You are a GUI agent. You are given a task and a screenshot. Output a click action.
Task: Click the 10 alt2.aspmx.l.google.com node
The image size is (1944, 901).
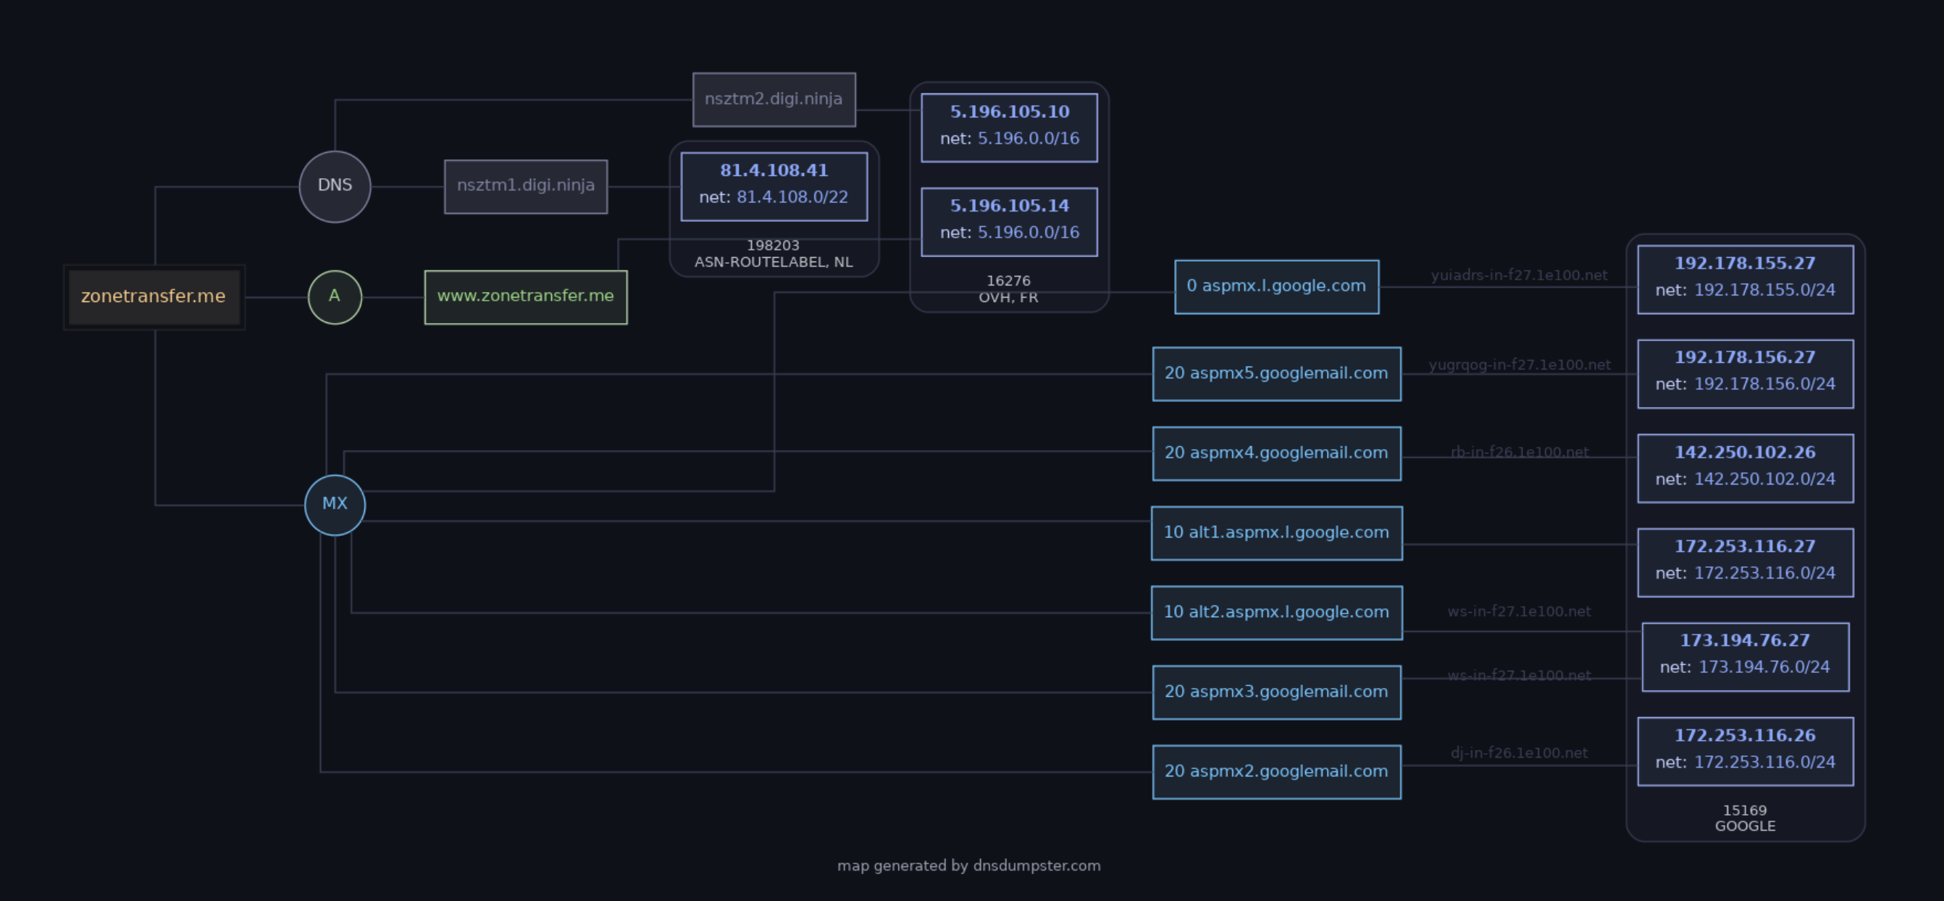tap(1276, 613)
